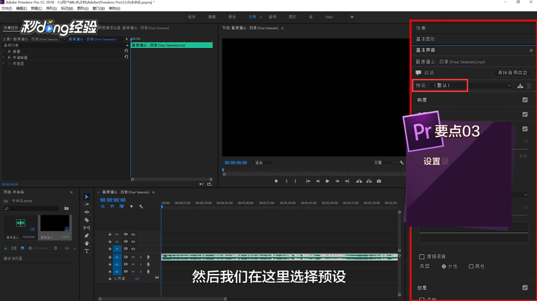Select the Razor tool

coord(87,220)
